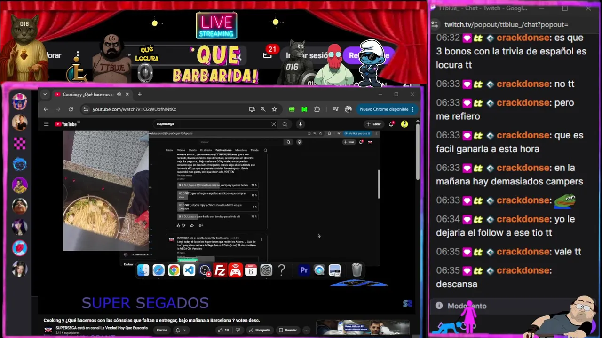Open FileZilla from the dock
Viewport: 602px width, 338px height.
pyautogui.click(x=220, y=270)
